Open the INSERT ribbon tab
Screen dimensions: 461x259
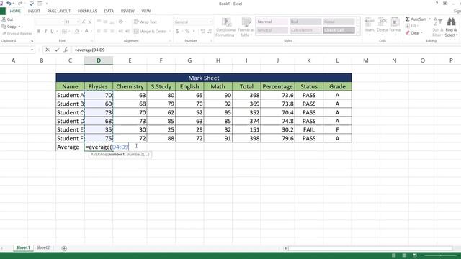point(34,11)
